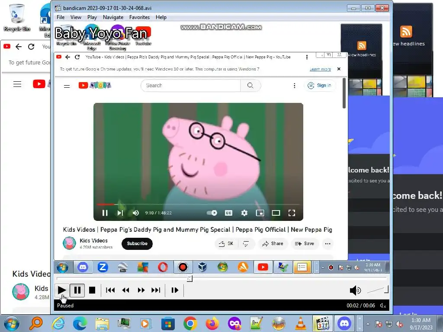
Task: Show hidden system tray icons arrow
Action: (x=368, y=324)
